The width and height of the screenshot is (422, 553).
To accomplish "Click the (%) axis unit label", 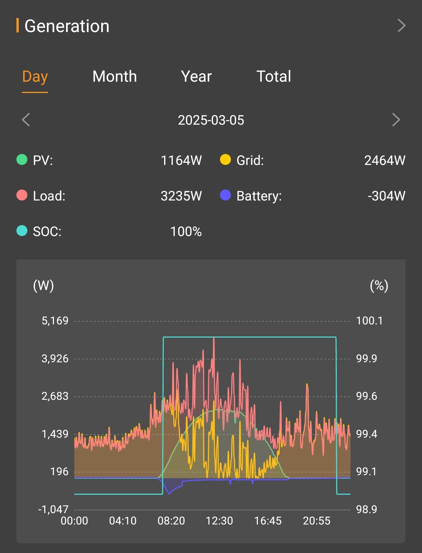I will pos(379,286).
